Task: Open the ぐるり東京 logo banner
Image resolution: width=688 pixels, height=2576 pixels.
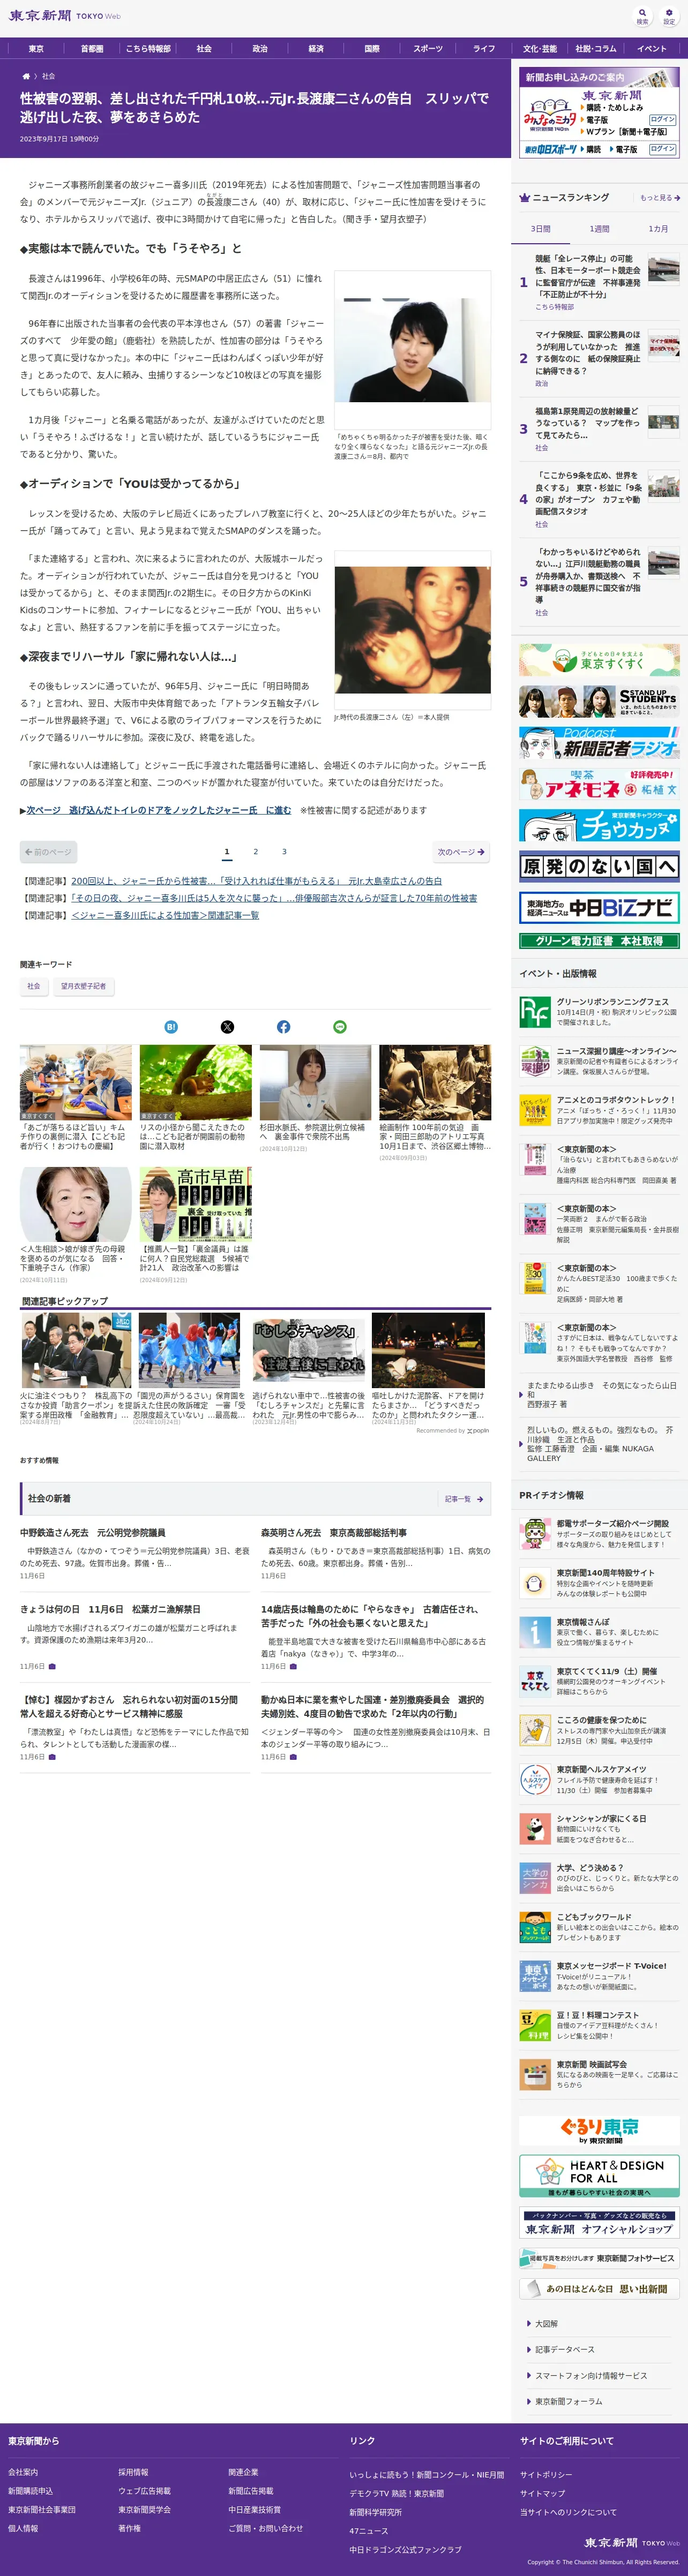Action: (x=599, y=2131)
